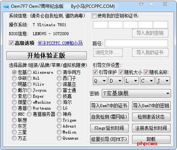Run 自我检测(需网络) button
Screen dimensions: 177x150
point(109,117)
